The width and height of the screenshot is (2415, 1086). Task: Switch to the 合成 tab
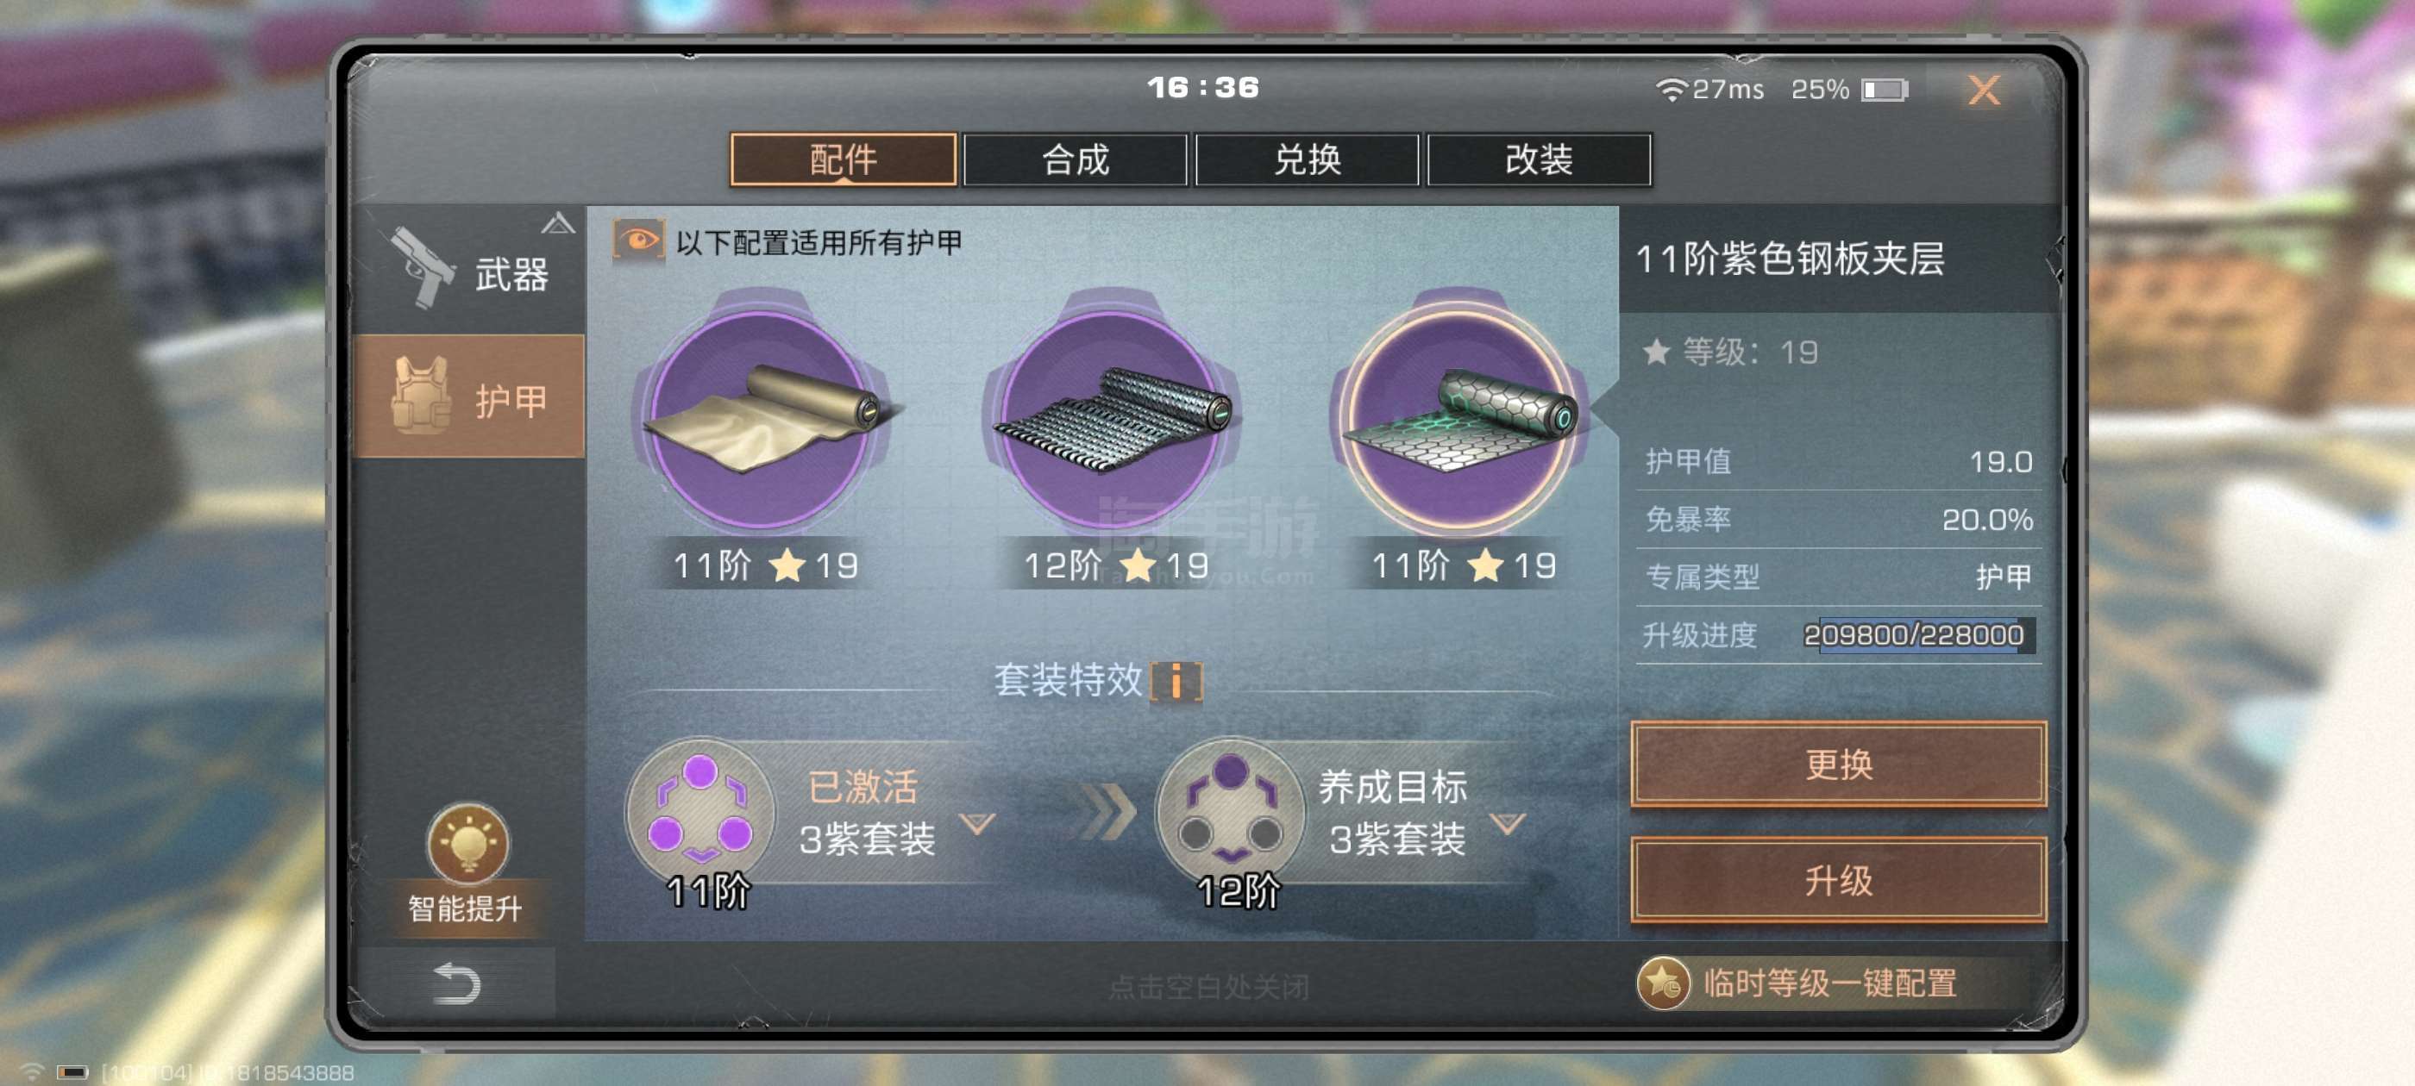[1076, 159]
